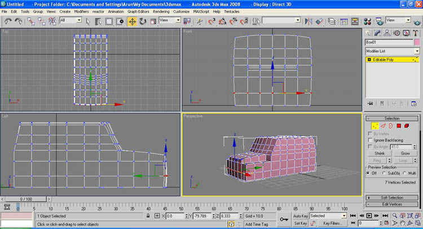423x229 pixels.
Task: Click the Undo arrow in the main toolbar
Action: (x=8, y=21)
